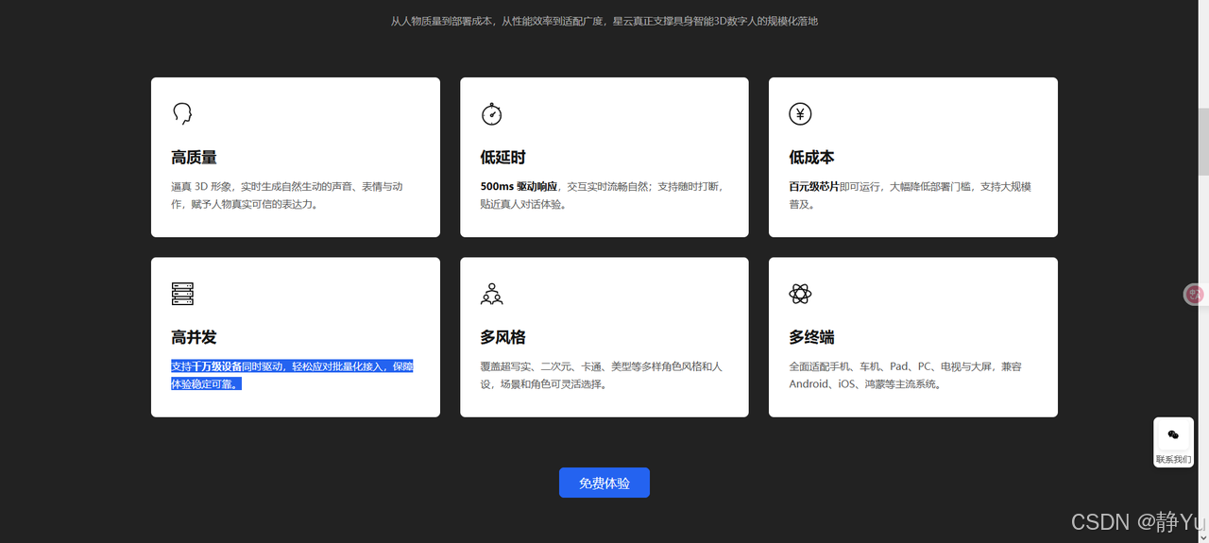Click the people group icon above 多风格
Image resolution: width=1209 pixels, height=543 pixels.
point(491,294)
